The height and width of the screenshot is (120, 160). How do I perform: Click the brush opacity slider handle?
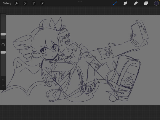pos(3,52)
